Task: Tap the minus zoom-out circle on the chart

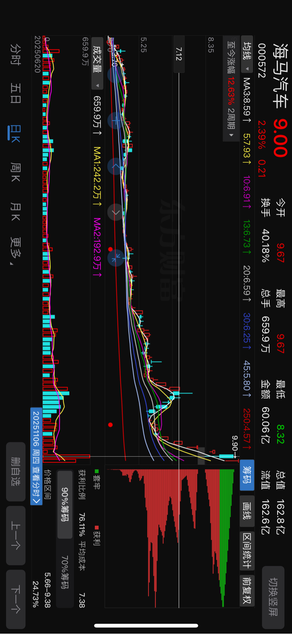Action: click(115, 74)
